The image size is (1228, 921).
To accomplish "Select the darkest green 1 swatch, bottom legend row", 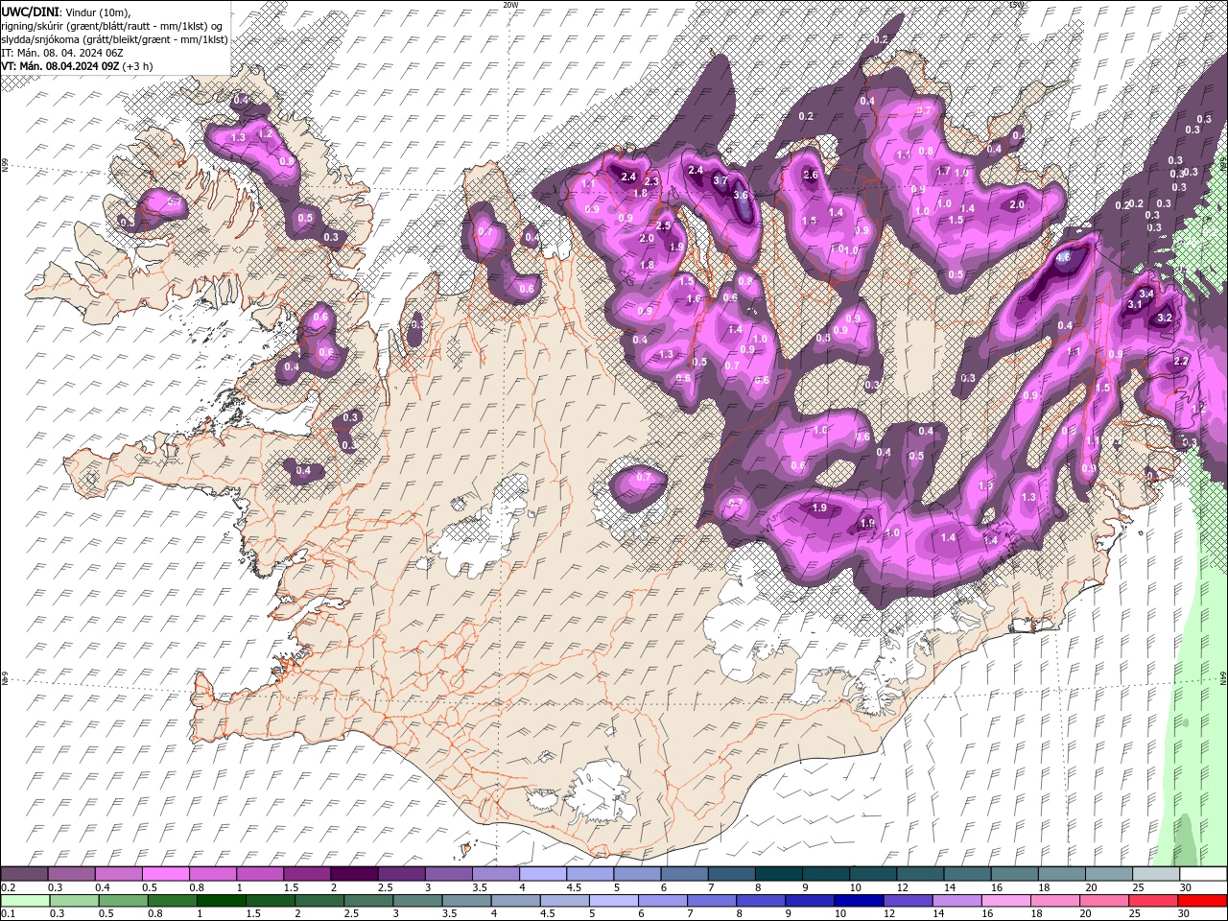I will 221,900.
